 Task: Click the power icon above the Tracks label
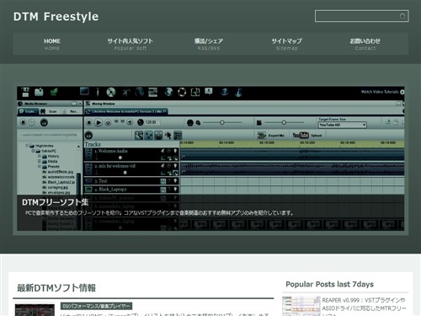89,136
